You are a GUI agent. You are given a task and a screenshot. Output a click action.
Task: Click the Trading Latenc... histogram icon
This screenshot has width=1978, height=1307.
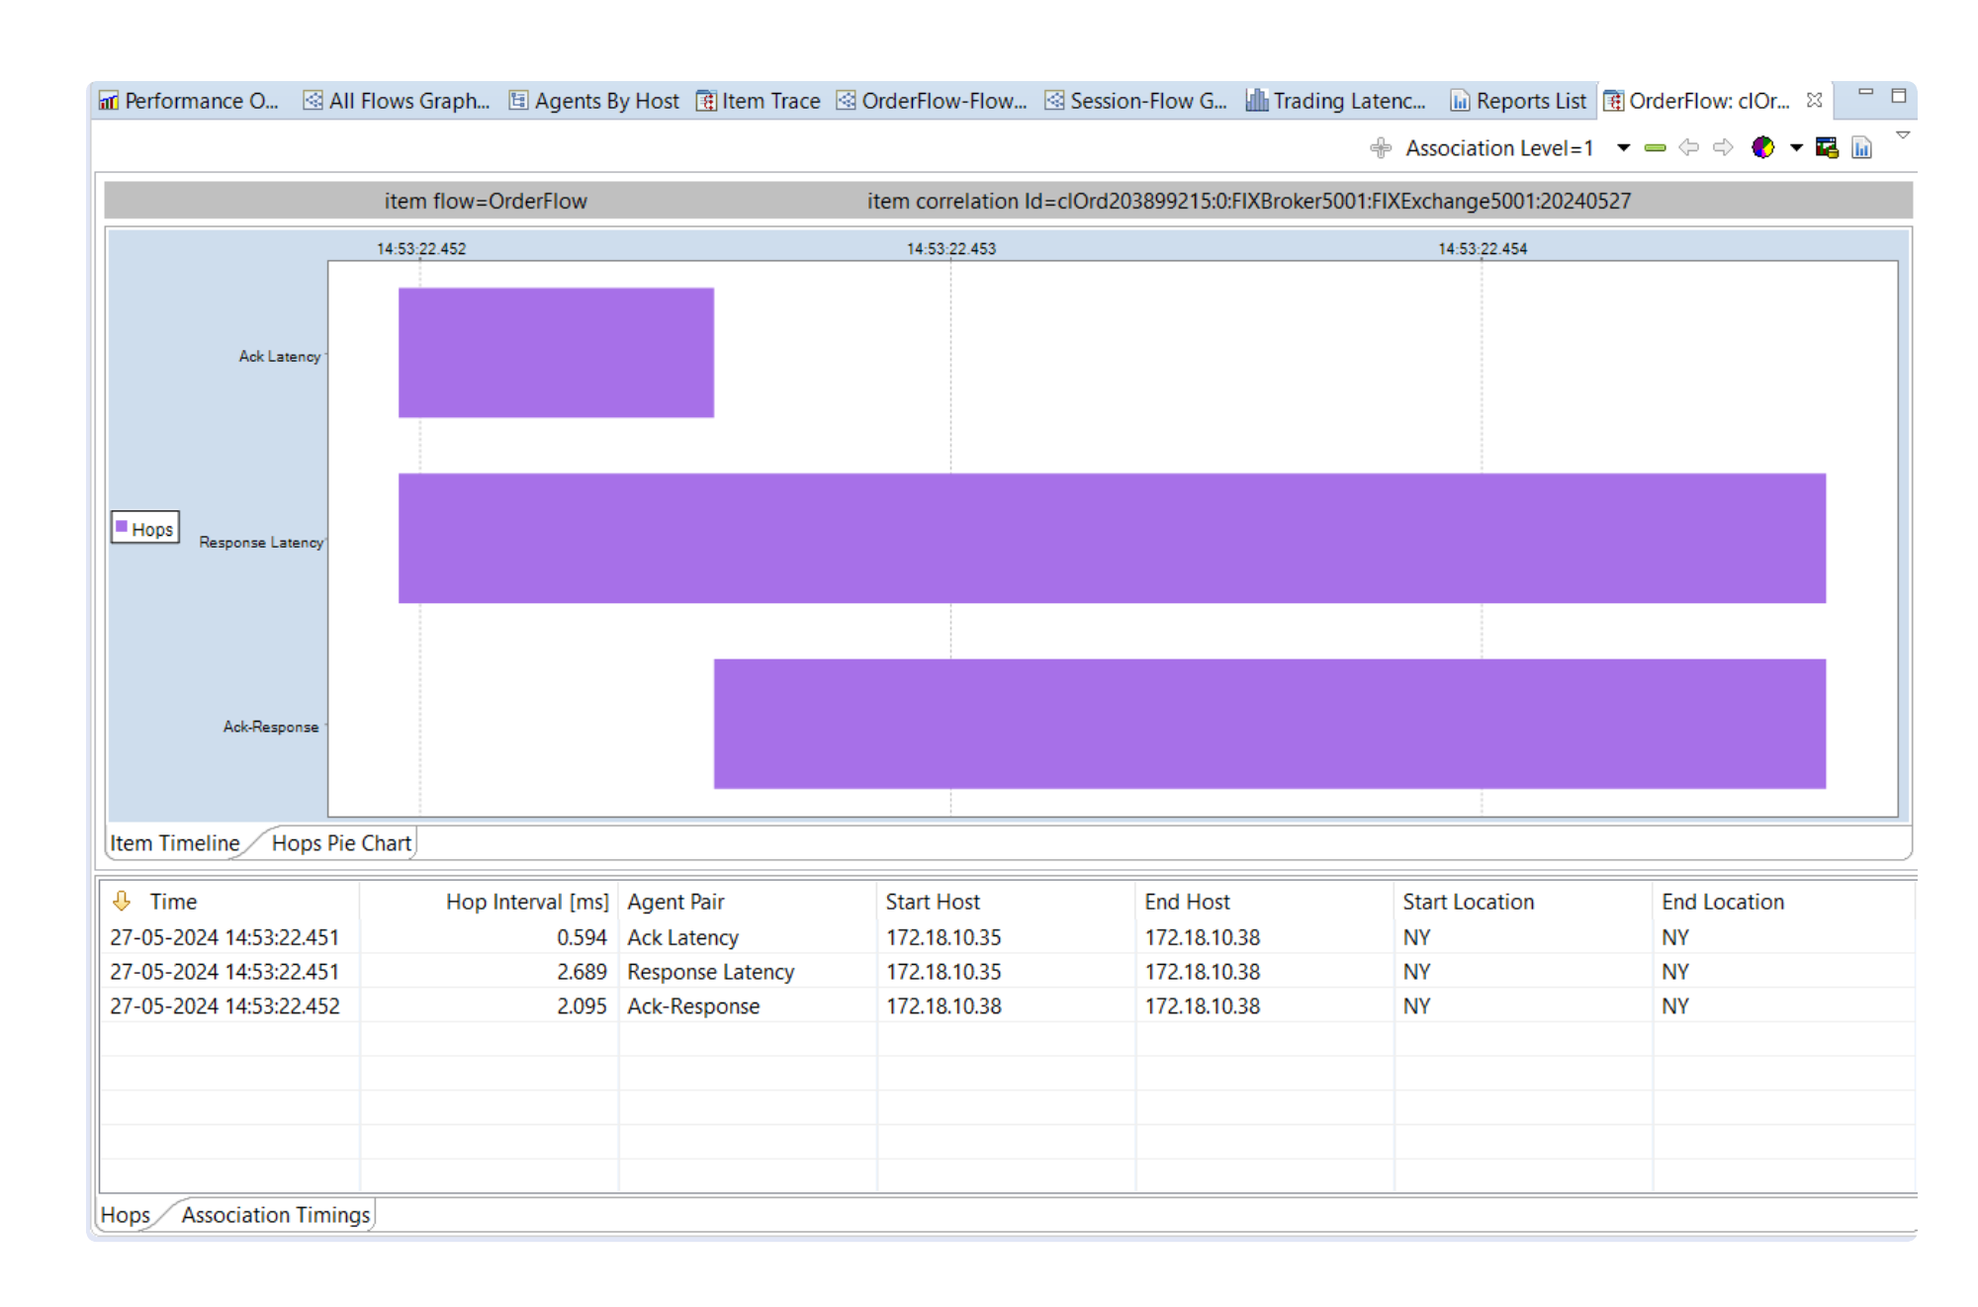coord(1256,100)
